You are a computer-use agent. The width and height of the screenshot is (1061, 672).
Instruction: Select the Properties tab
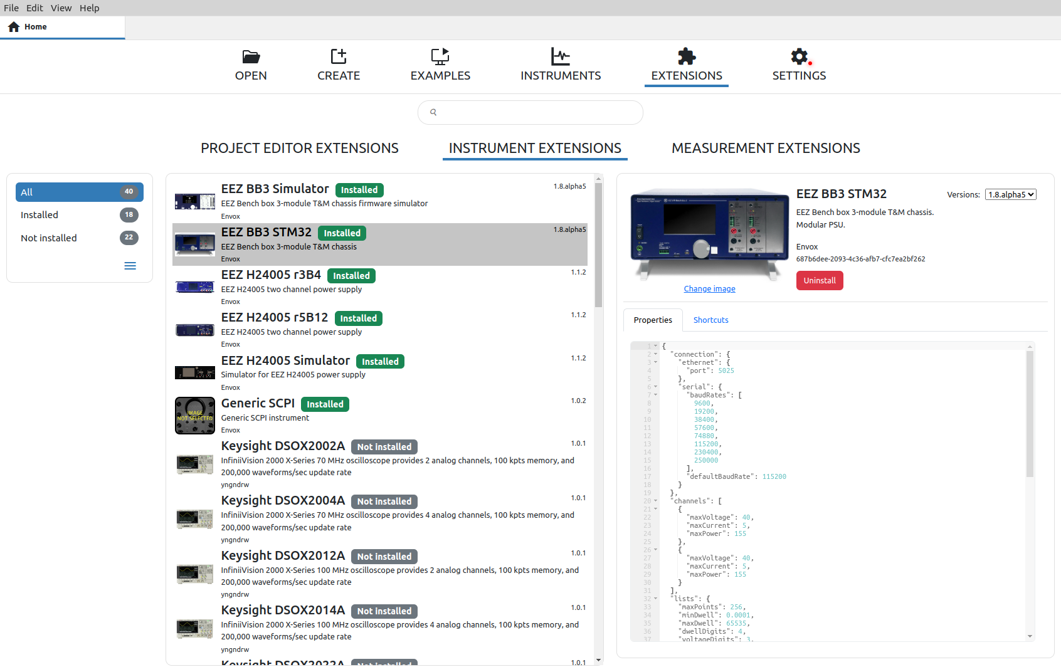point(653,320)
